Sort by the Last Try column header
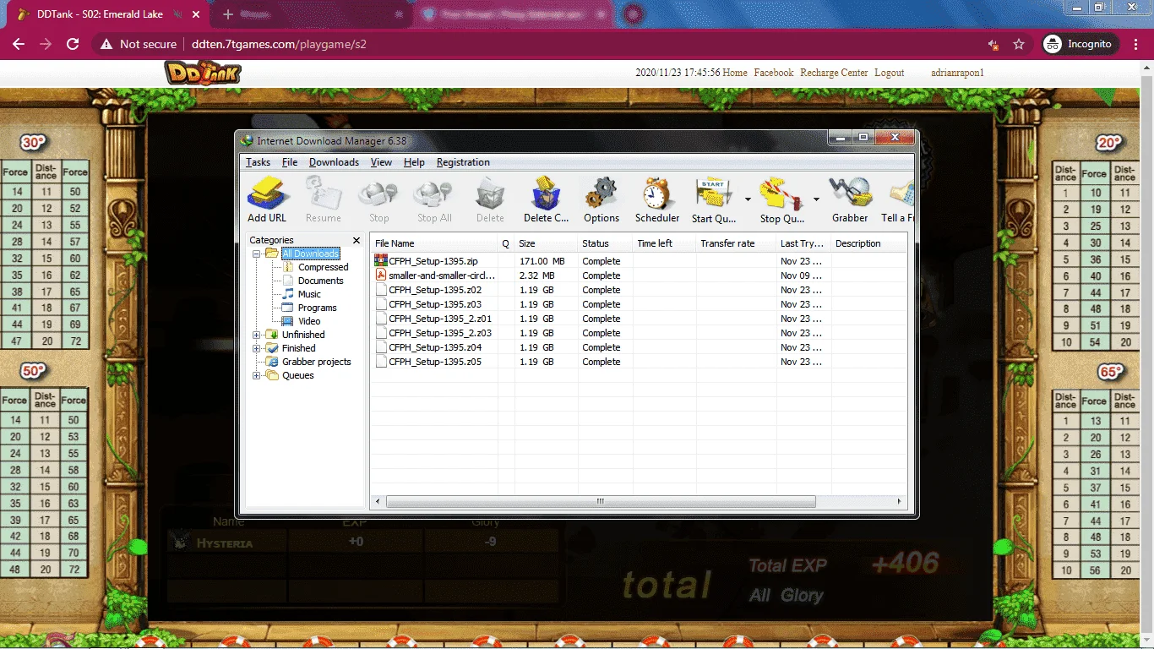1154x649 pixels. pos(803,243)
